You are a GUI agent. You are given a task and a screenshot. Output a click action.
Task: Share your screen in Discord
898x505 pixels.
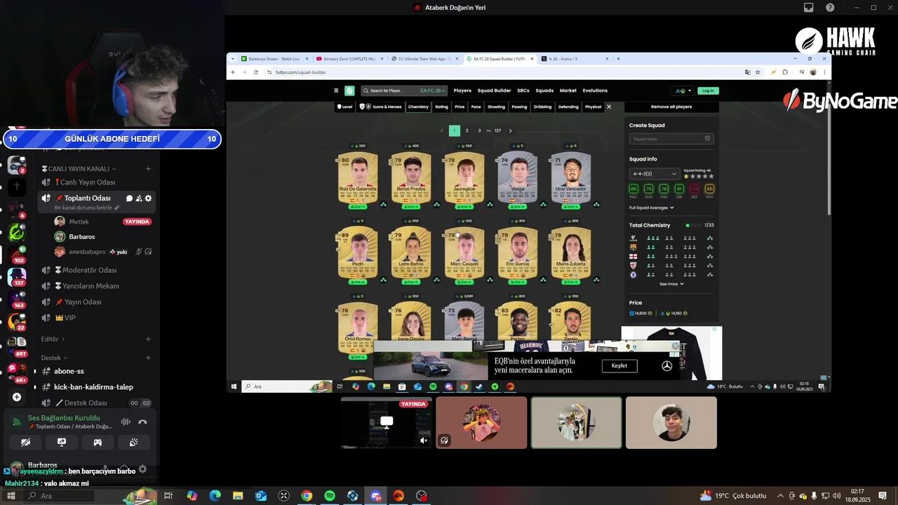pos(62,443)
